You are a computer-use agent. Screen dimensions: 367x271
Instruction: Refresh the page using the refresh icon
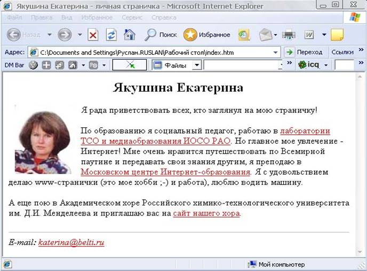click(x=111, y=35)
